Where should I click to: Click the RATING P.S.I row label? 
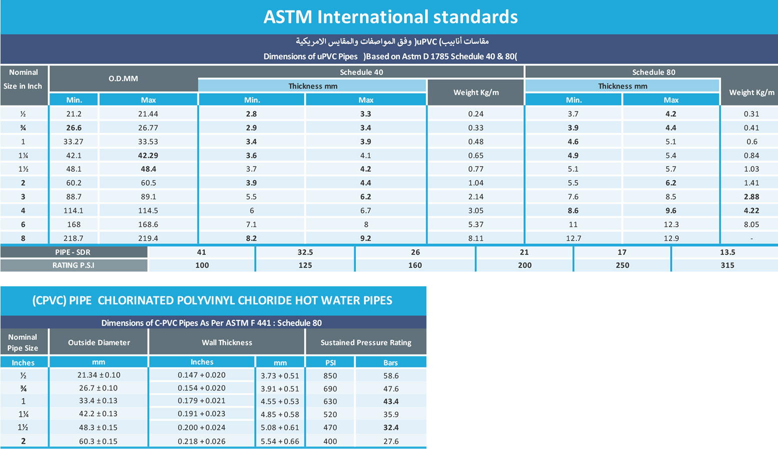coord(74,265)
